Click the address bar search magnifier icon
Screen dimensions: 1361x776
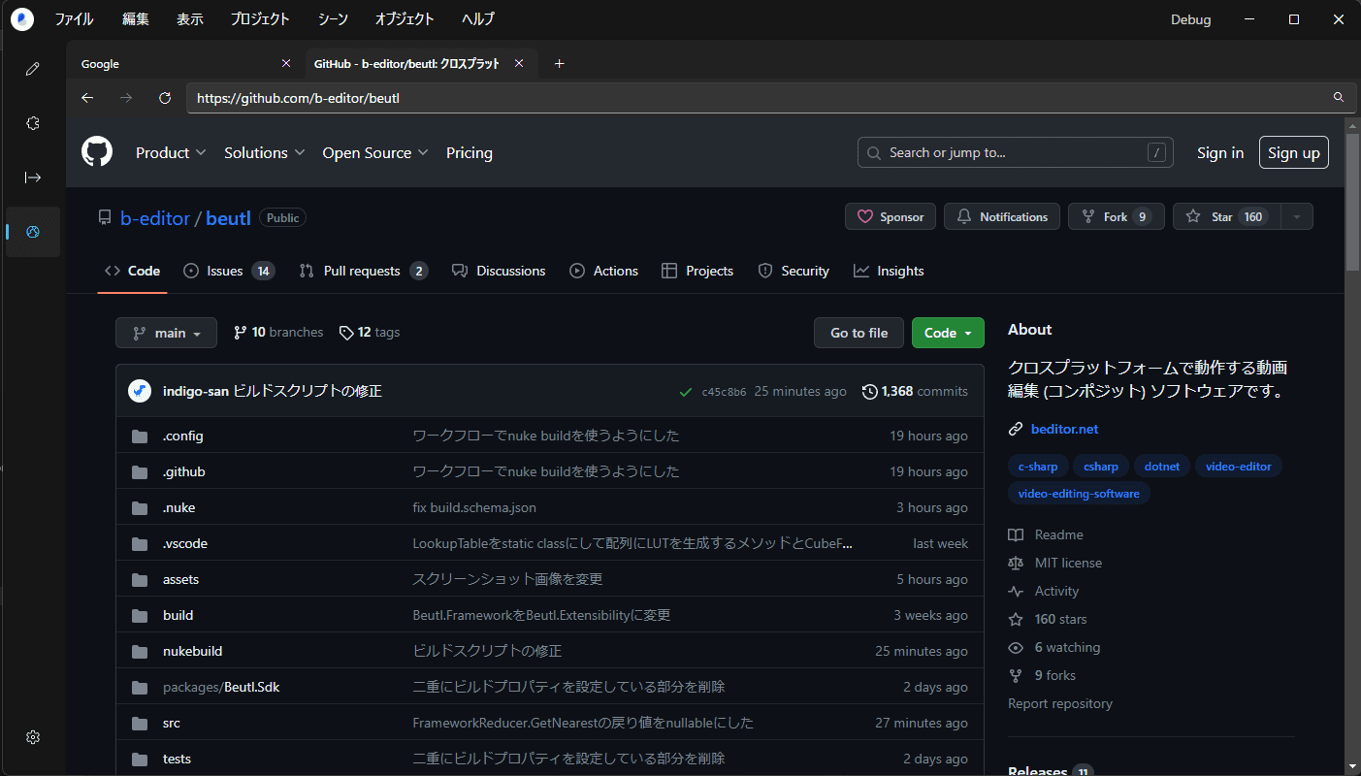click(1339, 97)
